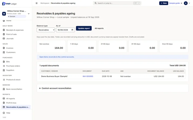The height and width of the screenshot is (120, 193).
Task: Click the Point of sale icon
Action: [4, 34]
